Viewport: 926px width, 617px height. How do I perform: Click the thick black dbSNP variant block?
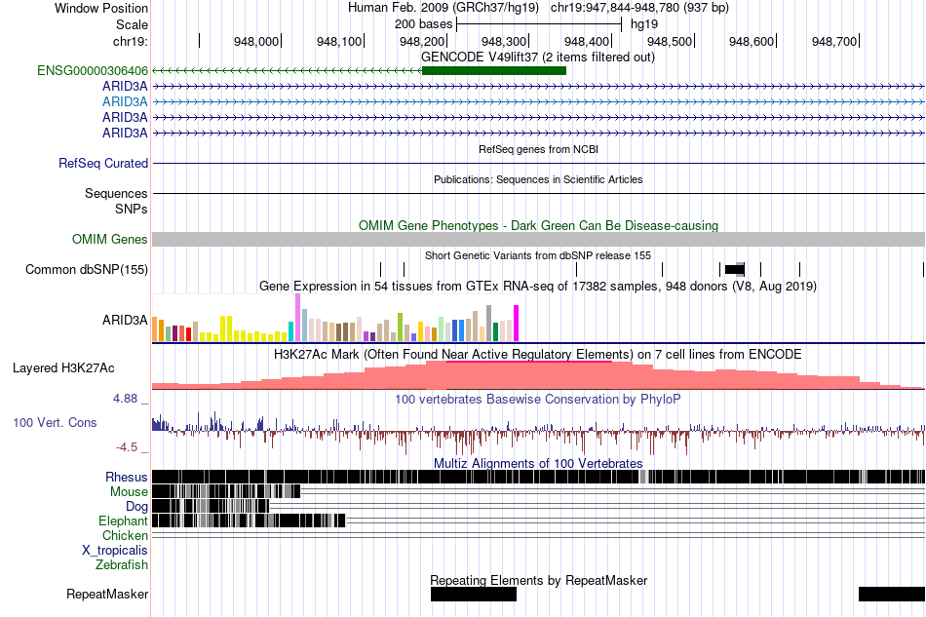735,270
